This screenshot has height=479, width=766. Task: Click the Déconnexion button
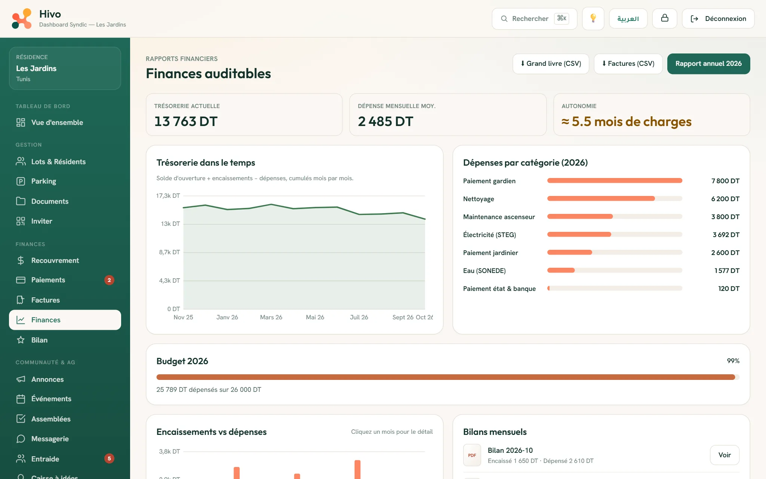point(718,18)
